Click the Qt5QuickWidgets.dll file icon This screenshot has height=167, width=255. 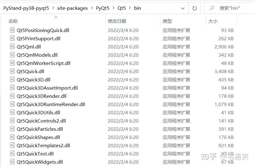(x=12, y=162)
